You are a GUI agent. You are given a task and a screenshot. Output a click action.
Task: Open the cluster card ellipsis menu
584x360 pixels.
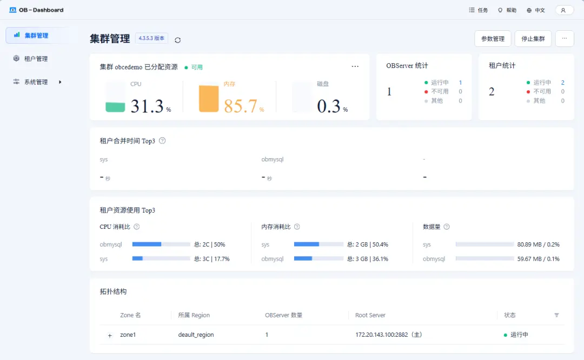pos(355,66)
